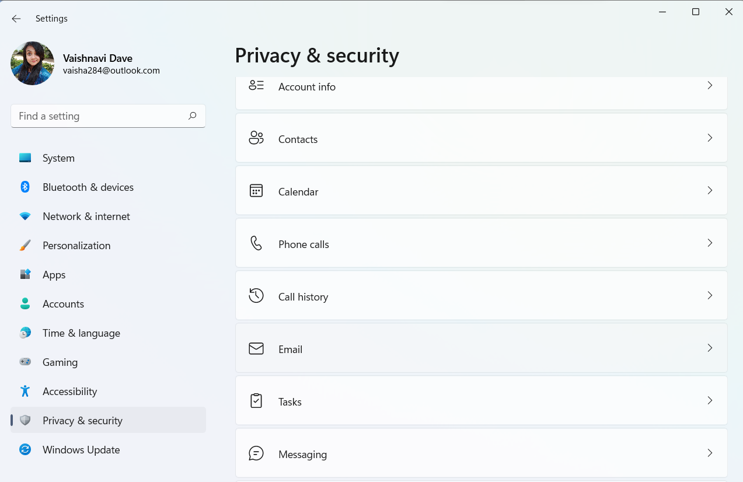Click the search magnifier icon
The height and width of the screenshot is (482, 743).
point(192,116)
